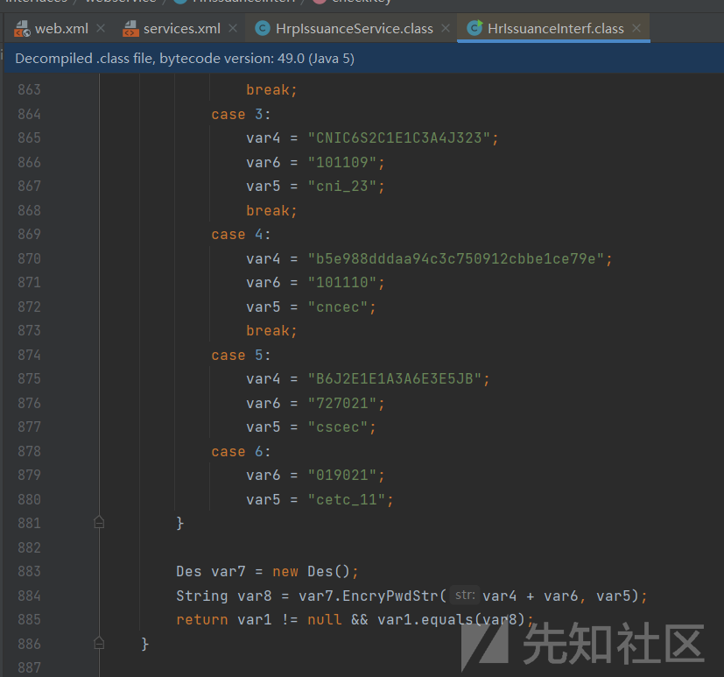The width and height of the screenshot is (724, 677).
Task: Click String var8 declaration
Action: click(224, 596)
